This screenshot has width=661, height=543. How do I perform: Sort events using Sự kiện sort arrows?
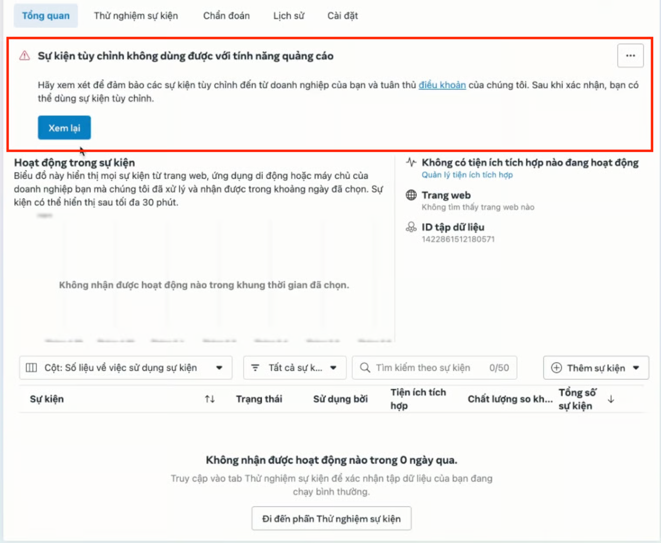210,399
